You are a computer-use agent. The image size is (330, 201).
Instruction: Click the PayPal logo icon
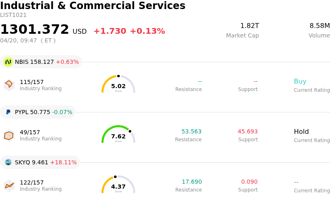8,112
